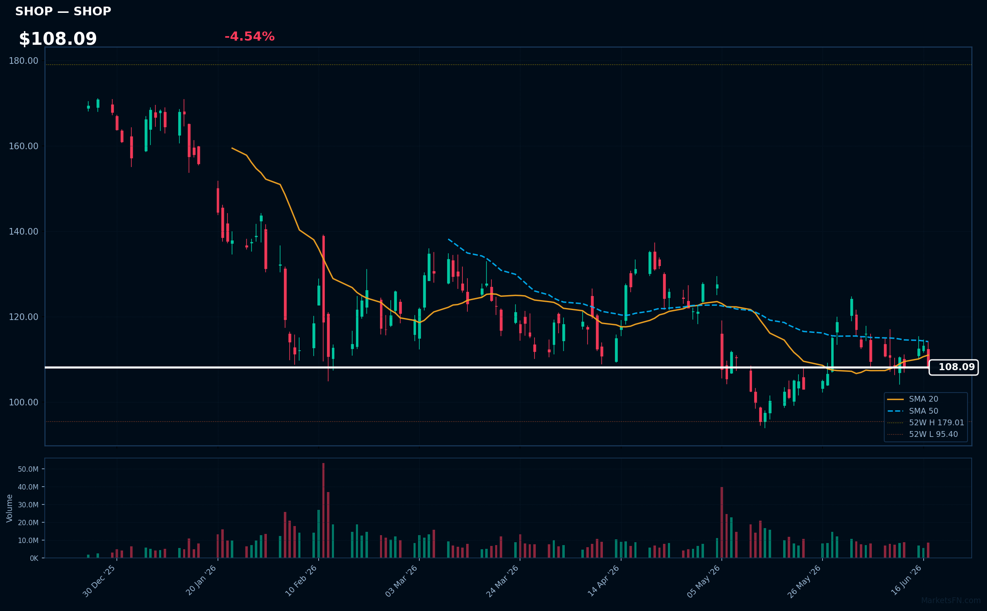The width and height of the screenshot is (987, 611).
Task: Click the 160.00 price axis label
Action: tap(23, 146)
